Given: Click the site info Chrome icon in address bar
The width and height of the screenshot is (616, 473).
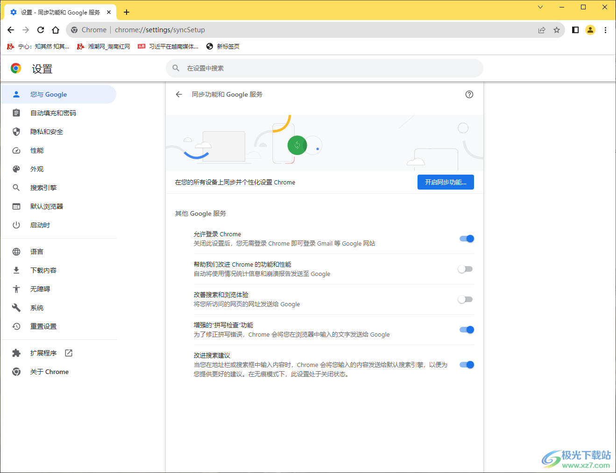Looking at the screenshot, I should click(x=74, y=30).
